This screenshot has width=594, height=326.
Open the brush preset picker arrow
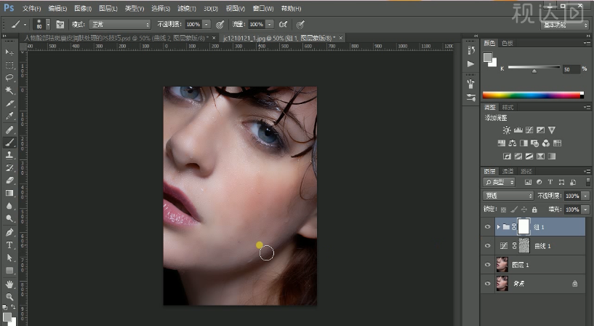tap(48, 25)
